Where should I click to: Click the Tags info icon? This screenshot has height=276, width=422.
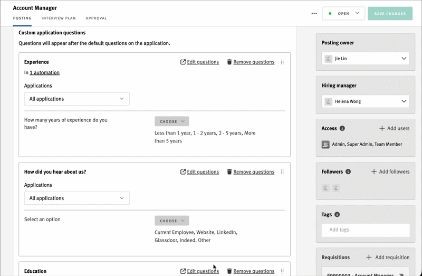tap(337, 215)
